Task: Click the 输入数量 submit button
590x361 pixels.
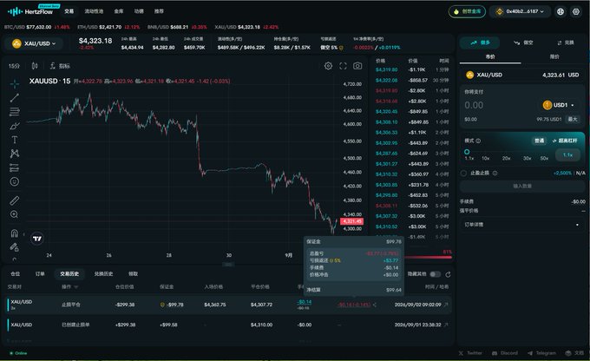Action: click(522, 186)
